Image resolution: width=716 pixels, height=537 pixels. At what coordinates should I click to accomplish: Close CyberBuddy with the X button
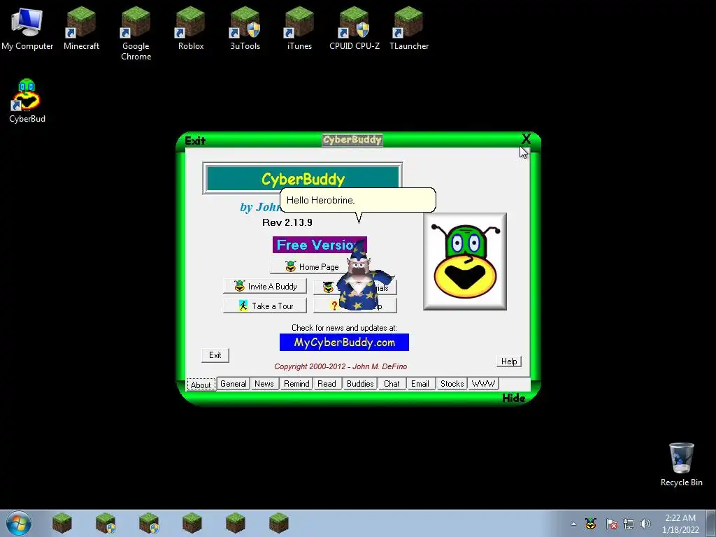(x=526, y=139)
